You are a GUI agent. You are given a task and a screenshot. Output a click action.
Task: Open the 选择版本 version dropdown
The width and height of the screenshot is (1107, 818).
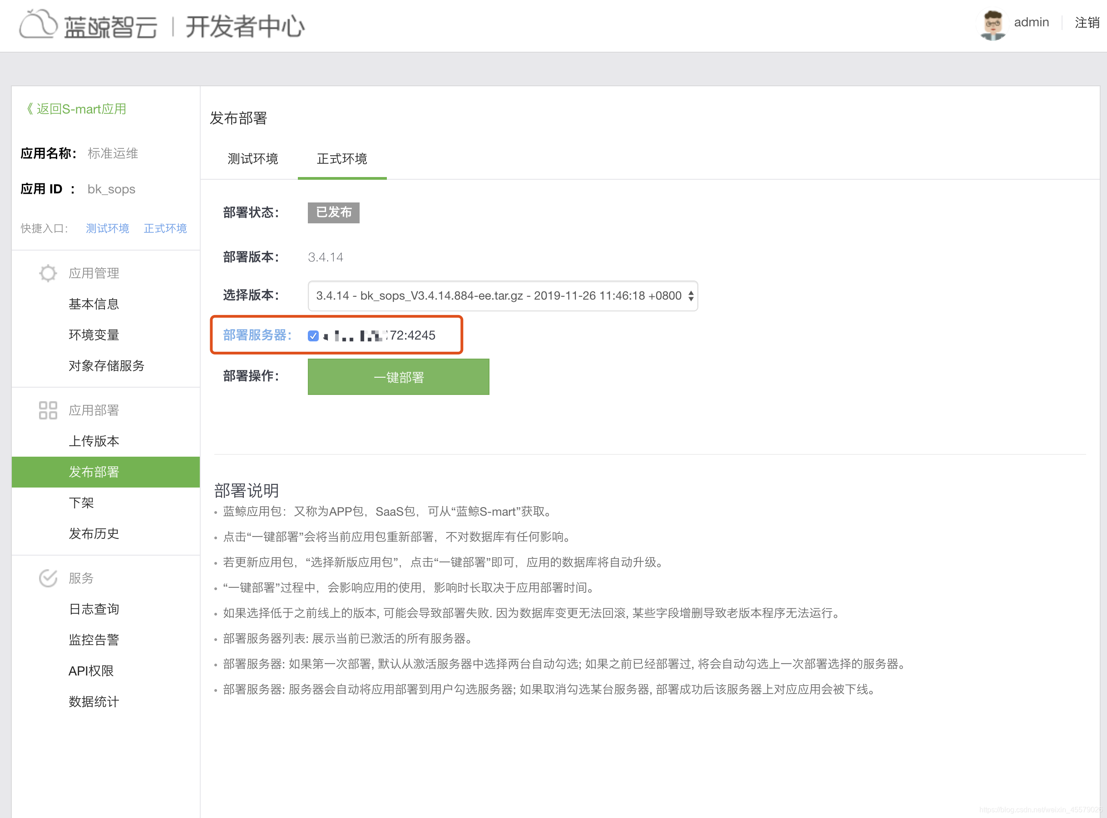502,296
